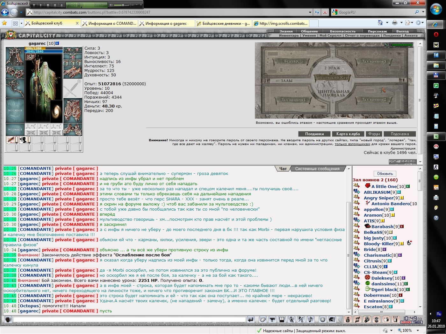Click private message arrow next to Aramon[10]
446x334 pixels.
tap(356, 214)
